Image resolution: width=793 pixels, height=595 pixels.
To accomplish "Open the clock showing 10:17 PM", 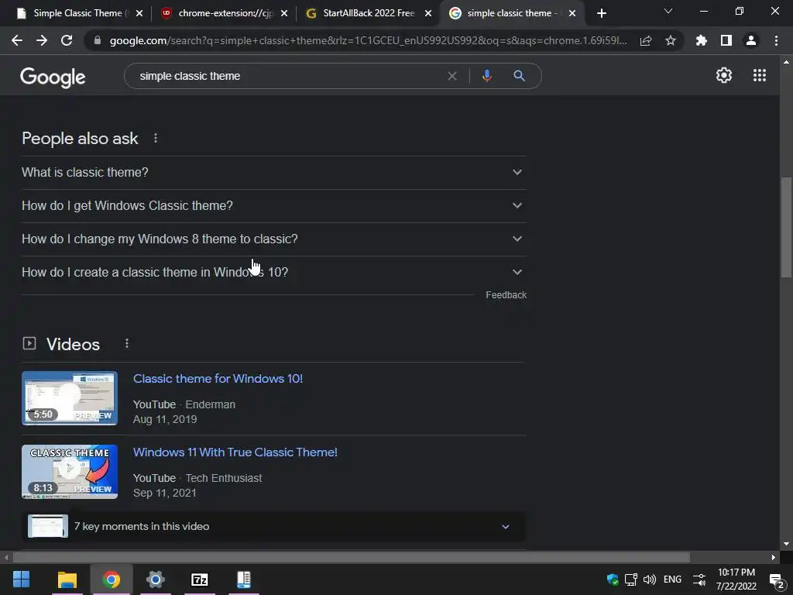I will click(x=736, y=580).
